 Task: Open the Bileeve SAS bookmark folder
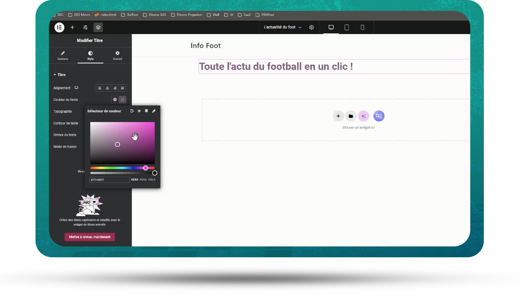tap(155, 15)
